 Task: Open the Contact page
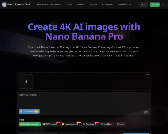click(93, 4)
